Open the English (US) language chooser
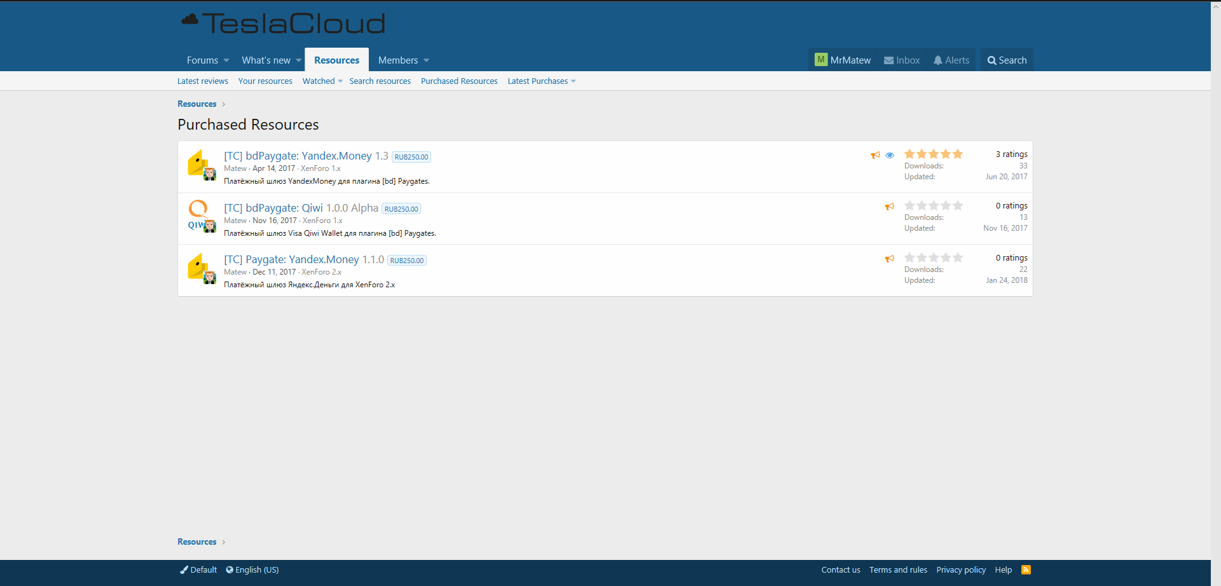The height and width of the screenshot is (586, 1221). click(x=252, y=570)
